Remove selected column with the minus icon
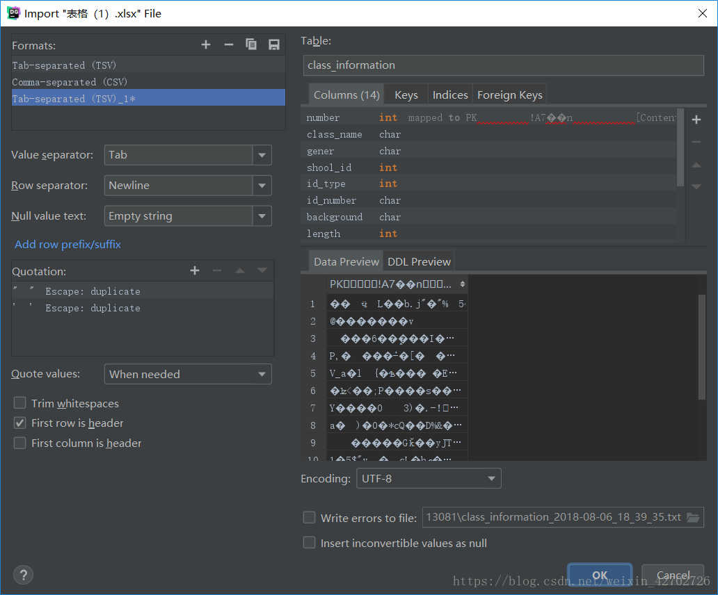This screenshot has width=718, height=595. click(x=696, y=142)
